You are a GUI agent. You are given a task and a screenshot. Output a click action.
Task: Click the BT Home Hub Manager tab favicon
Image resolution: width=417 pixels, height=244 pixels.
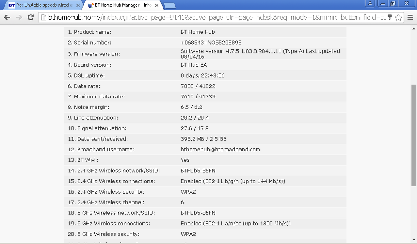click(91, 5)
